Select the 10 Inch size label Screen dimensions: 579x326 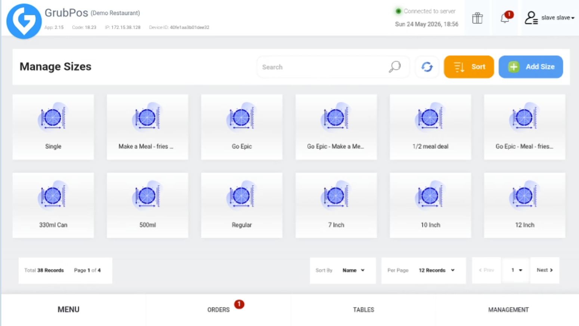click(x=430, y=225)
